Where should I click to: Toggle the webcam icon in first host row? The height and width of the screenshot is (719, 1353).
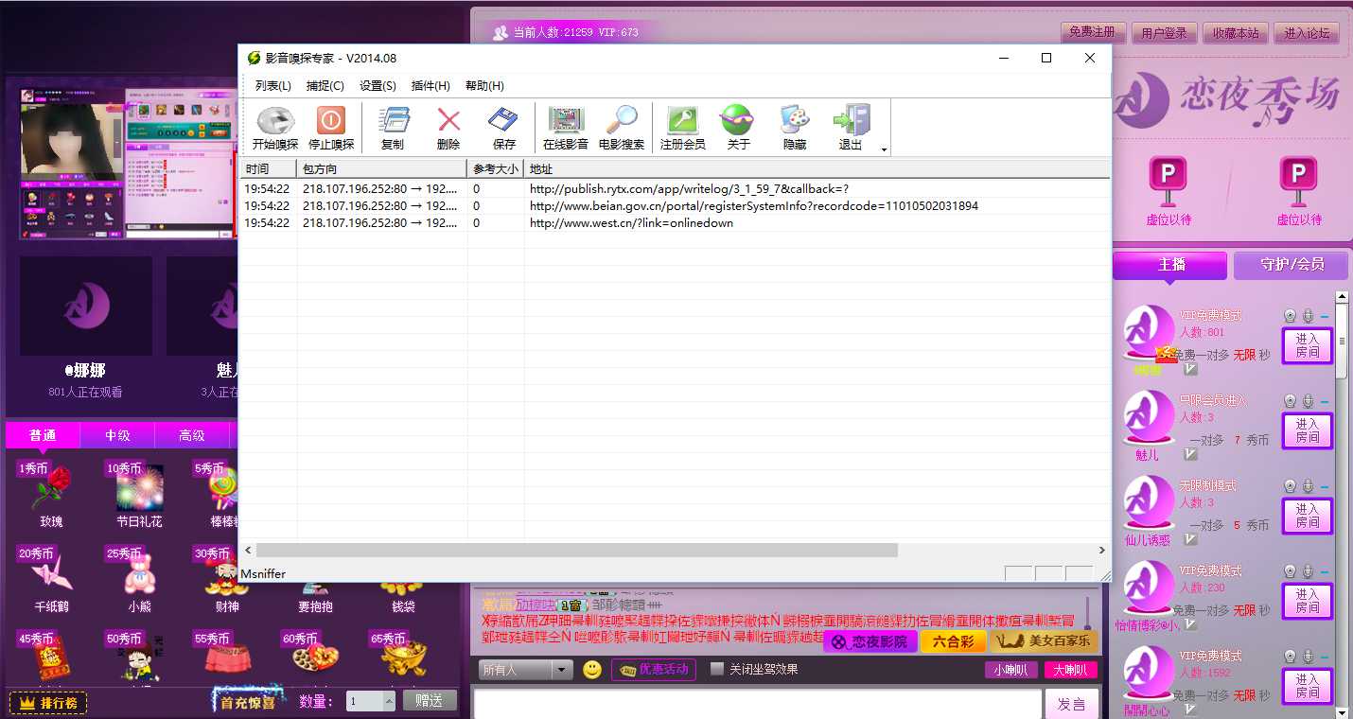[x=1290, y=316]
